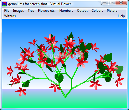Open the Tree menu
The height and width of the screenshot is (110, 129).
point(31,11)
